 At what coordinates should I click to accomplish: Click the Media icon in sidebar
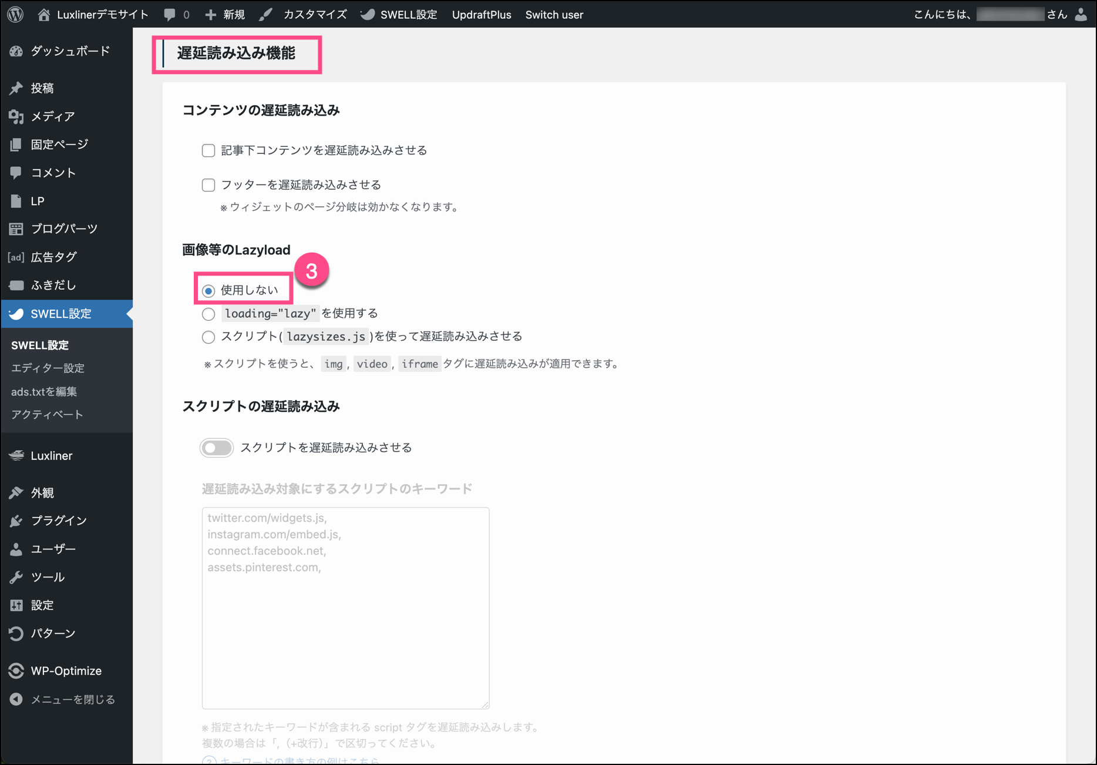coord(16,116)
